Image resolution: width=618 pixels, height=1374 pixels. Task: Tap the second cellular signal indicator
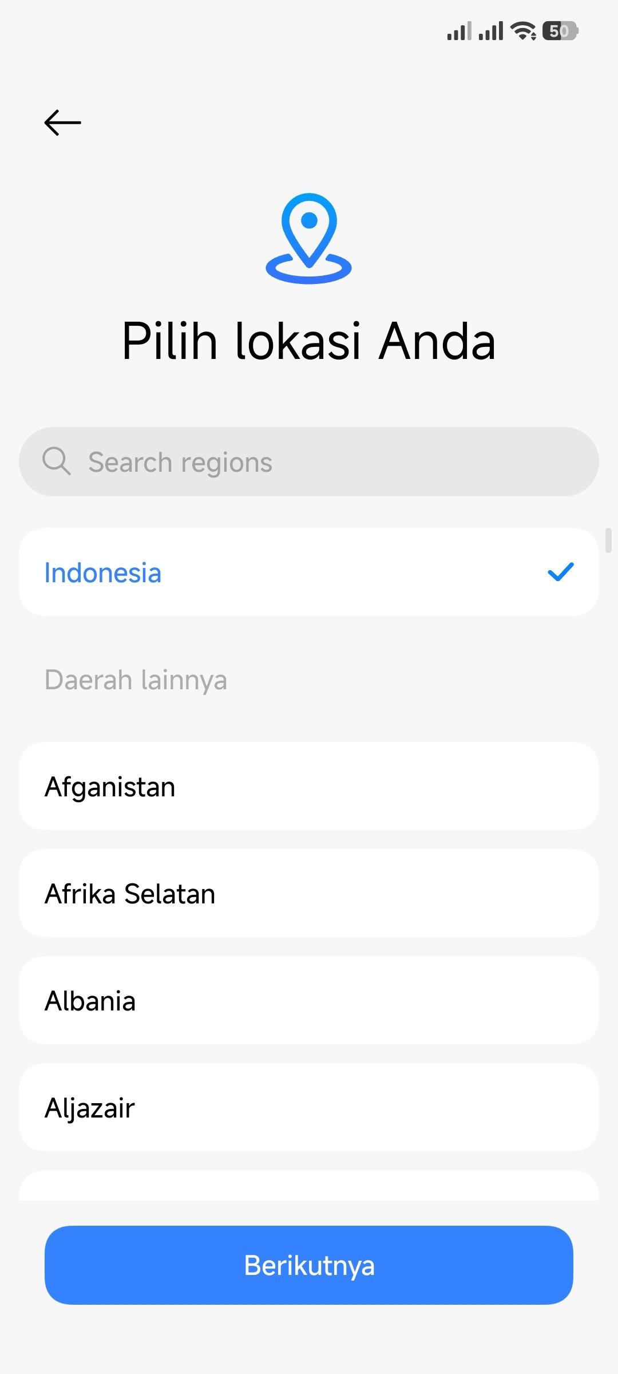(490, 31)
